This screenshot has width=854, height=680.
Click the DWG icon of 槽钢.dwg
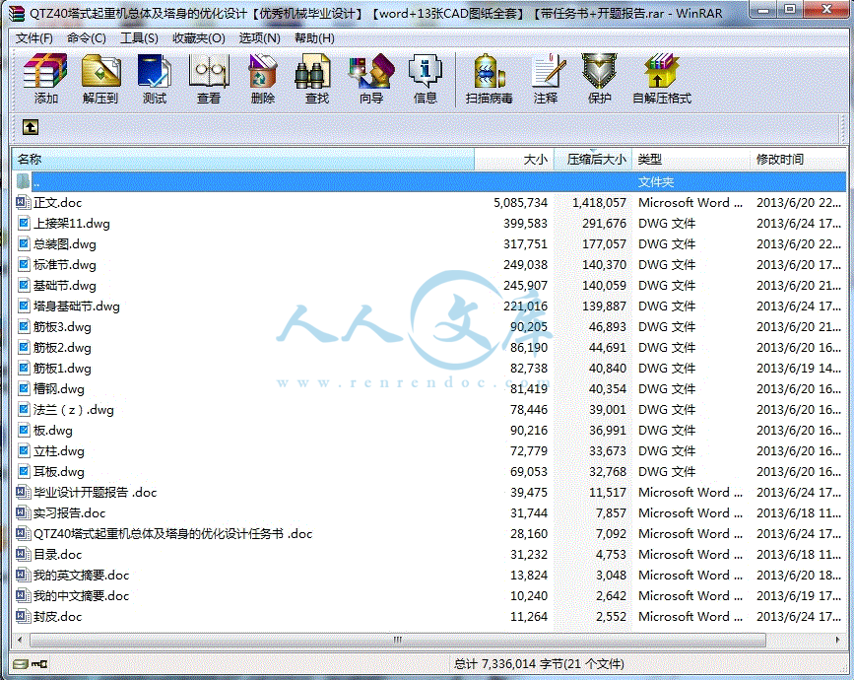(24, 389)
